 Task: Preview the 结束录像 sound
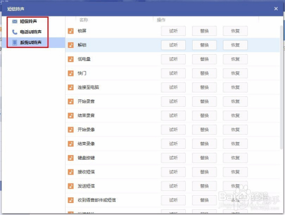coord(173,144)
